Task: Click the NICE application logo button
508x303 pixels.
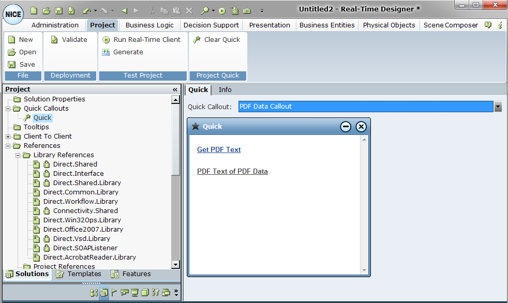Action: click(13, 14)
